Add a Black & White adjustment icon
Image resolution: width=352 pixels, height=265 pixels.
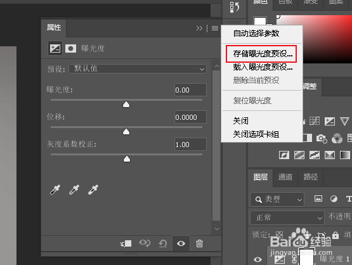click(308, 138)
